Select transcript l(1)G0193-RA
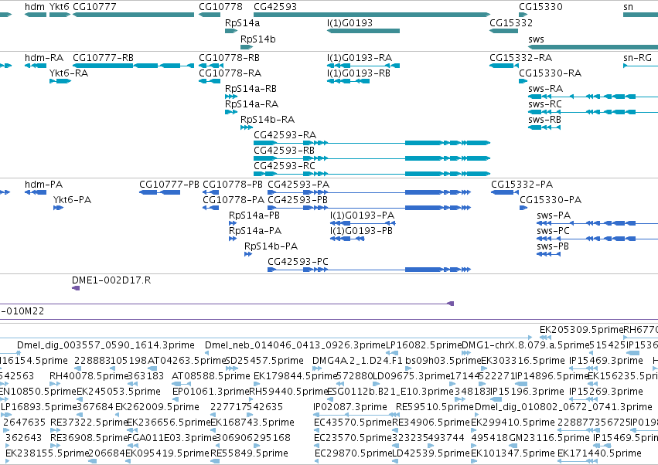The height and width of the screenshot is (465, 658). [x=360, y=57]
